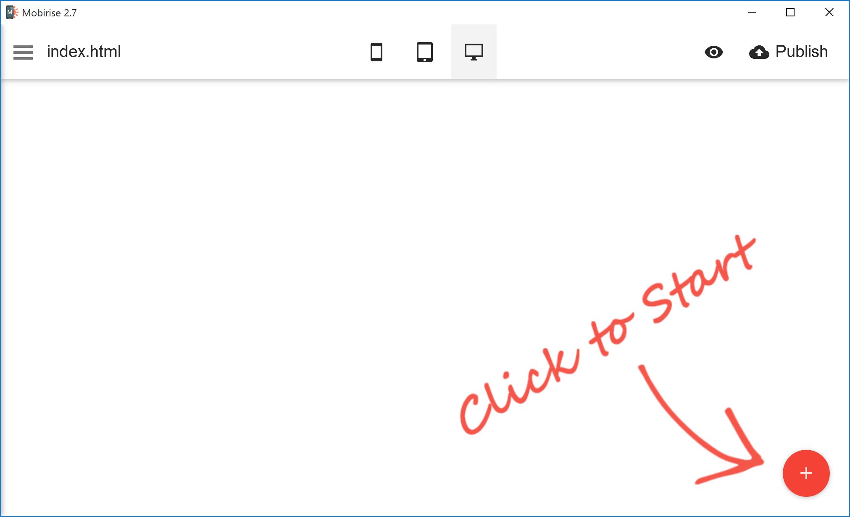Expand the site settings dropdown

pos(24,52)
